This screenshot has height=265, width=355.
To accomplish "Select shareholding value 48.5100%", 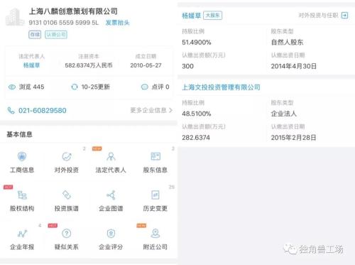I will point(197,114).
